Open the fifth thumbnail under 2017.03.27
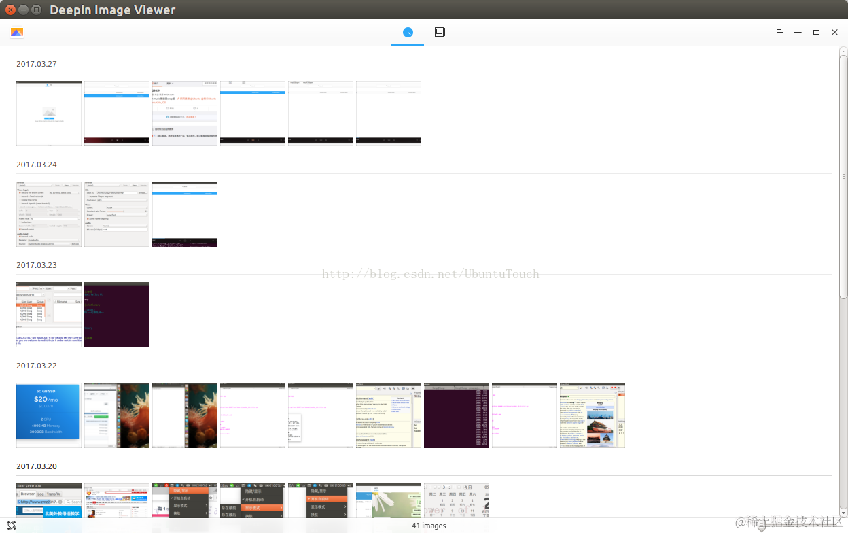This screenshot has height=533, width=848. coord(321,114)
